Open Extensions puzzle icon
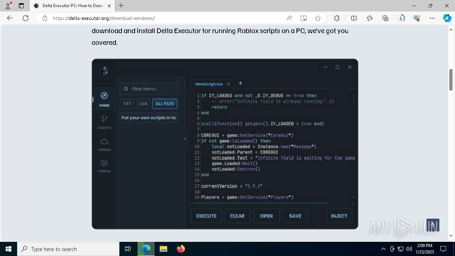The image size is (455, 256). point(337,18)
